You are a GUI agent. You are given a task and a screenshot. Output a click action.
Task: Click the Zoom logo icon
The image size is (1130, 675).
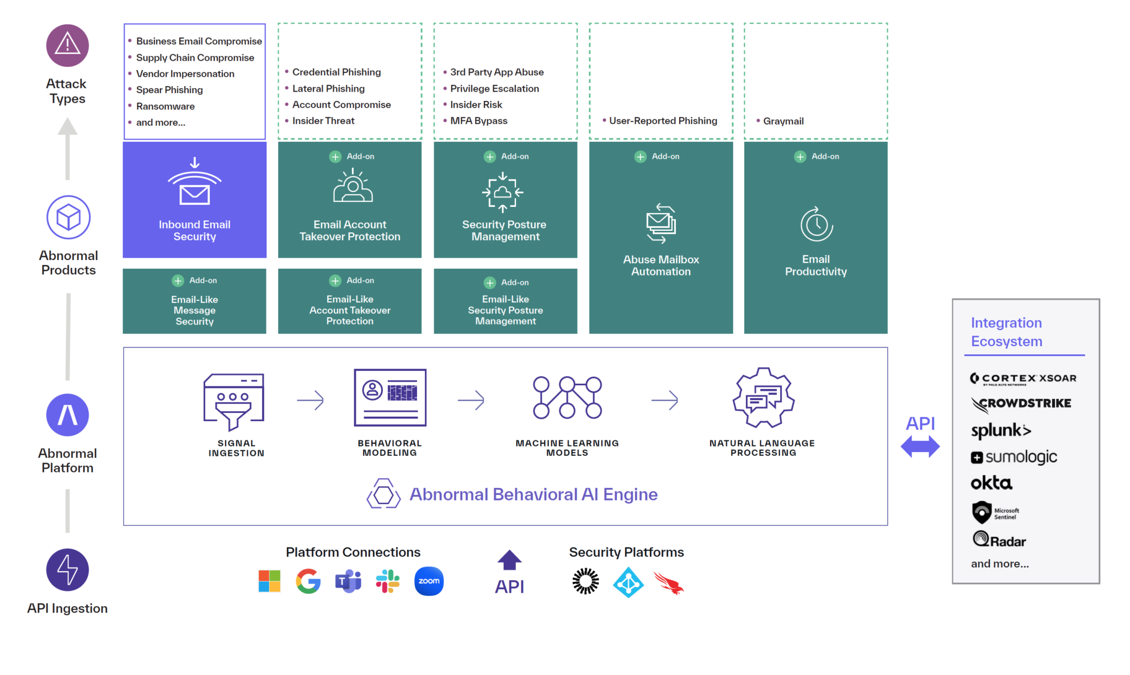tap(429, 581)
